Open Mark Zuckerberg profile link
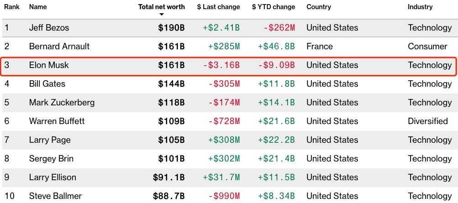458x203 pixels. tap(62, 103)
